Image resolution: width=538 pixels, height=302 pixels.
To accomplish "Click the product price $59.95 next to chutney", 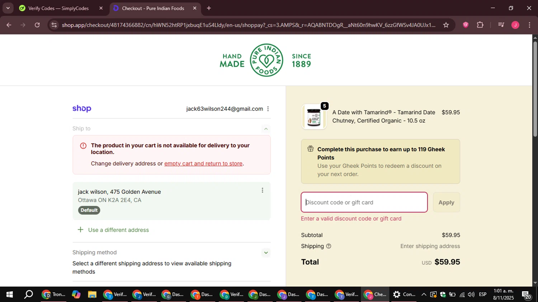I will pos(451,112).
